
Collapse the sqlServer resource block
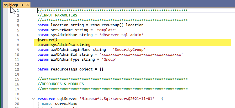click(x=33, y=99)
